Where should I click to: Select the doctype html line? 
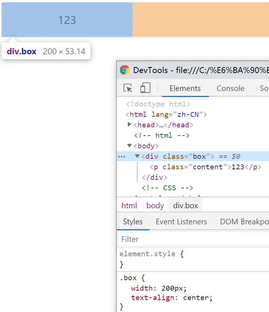coord(158,104)
